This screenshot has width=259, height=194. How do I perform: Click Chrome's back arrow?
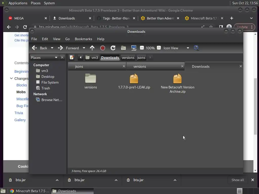9,27
